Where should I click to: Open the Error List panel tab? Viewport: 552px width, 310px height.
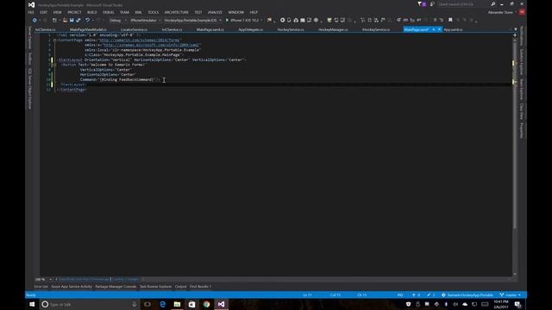(41, 287)
